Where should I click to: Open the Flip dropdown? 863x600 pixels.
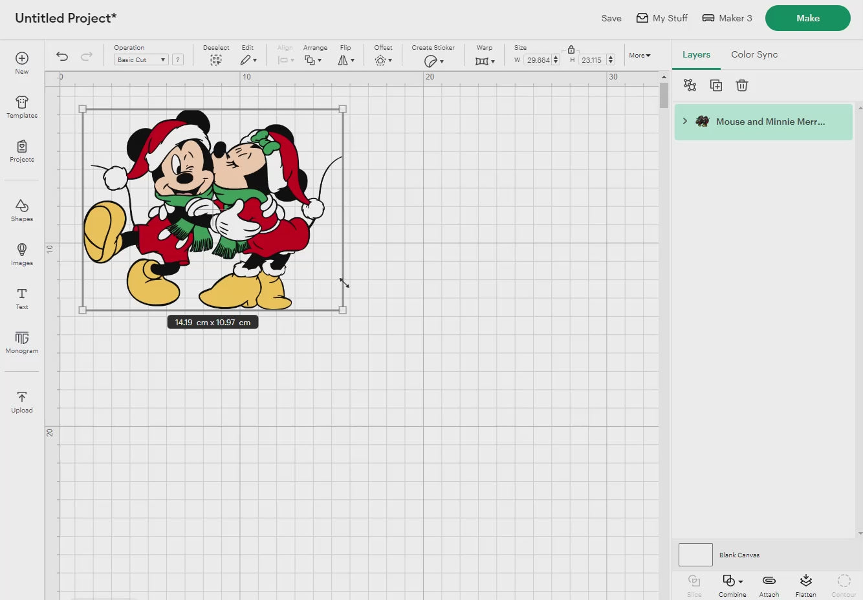346,60
